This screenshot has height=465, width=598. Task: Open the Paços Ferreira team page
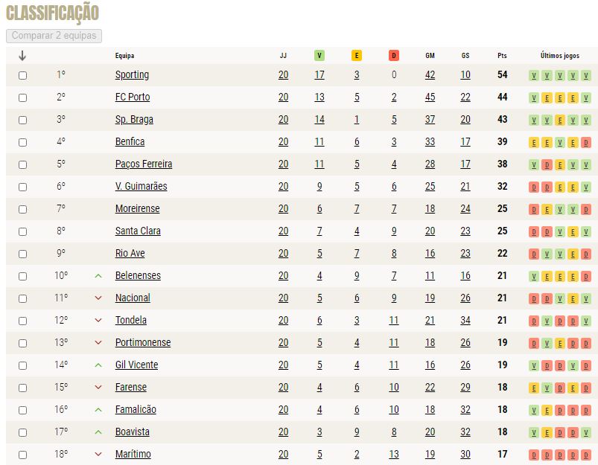point(144,164)
